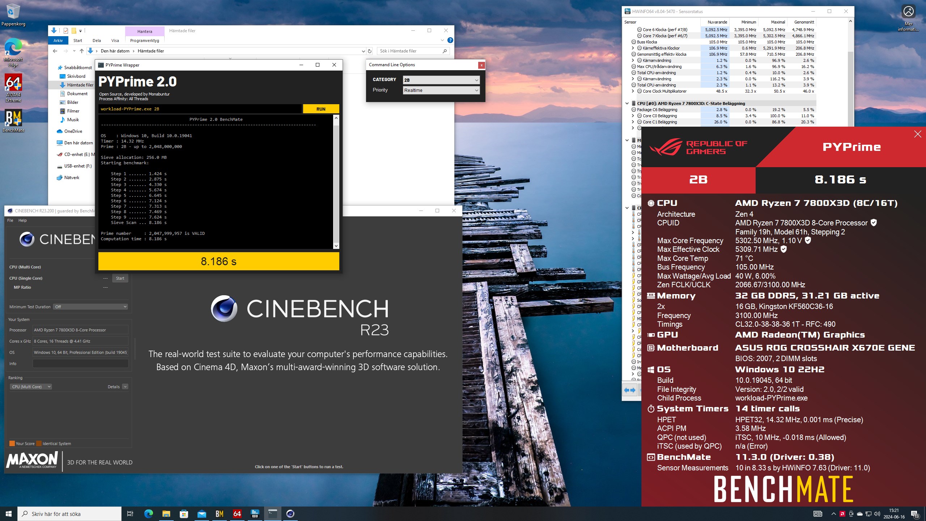Switch to BenchMate on taskbar
Screen dimensions: 926x521
[219, 514]
